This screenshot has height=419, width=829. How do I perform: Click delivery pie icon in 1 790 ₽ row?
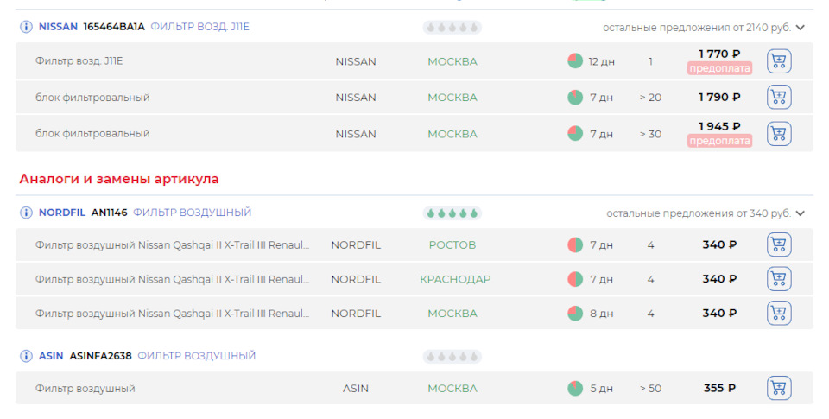coord(575,98)
